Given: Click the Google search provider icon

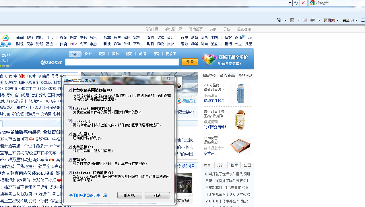Looking at the screenshot, I should pyautogui.click(x=312, y=3).
